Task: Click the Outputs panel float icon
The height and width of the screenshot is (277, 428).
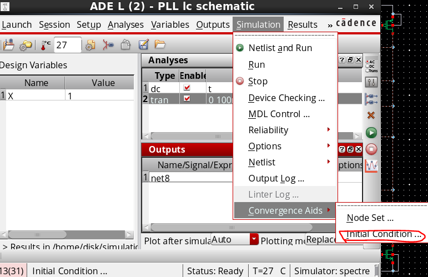Action: tap(350, 149)
